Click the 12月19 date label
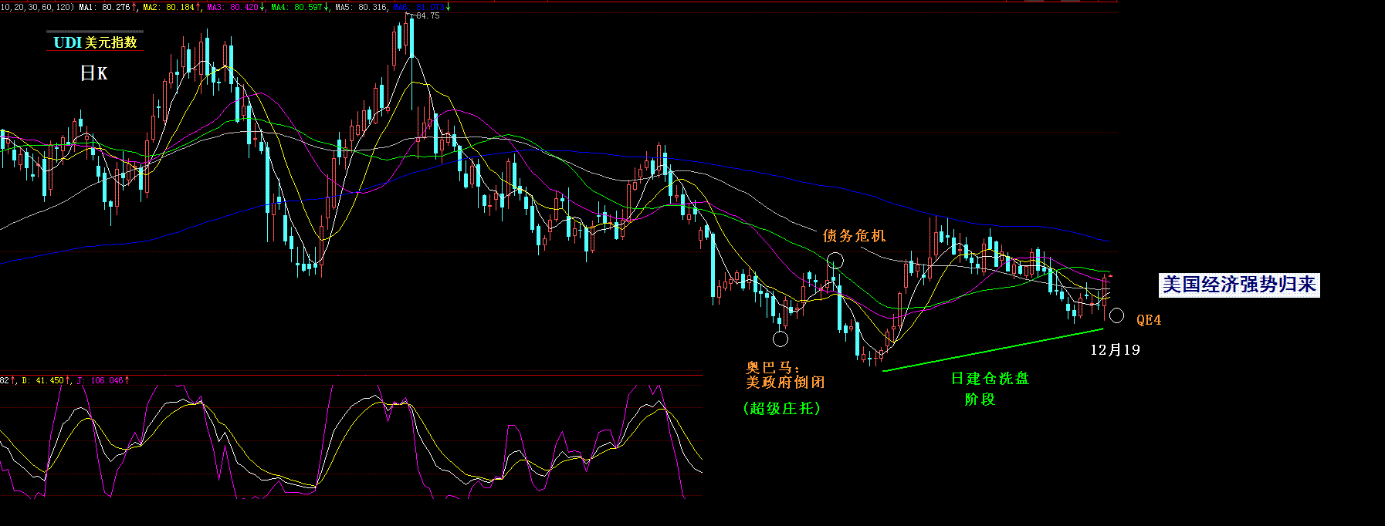Viewport: 1385px width, 526px height. click(x=1115, y=350)
